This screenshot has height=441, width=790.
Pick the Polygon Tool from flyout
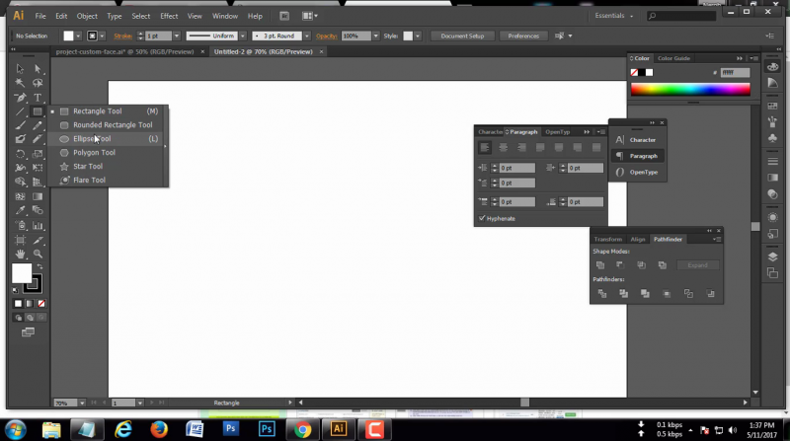click(x=94, y=153)
